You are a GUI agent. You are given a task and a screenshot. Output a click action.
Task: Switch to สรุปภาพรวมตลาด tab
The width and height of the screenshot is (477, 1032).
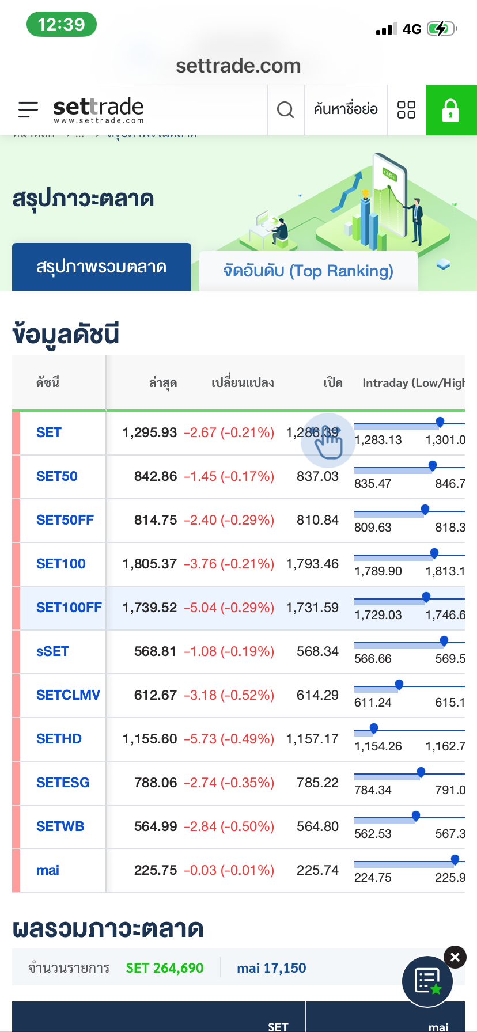tap(101, 267)
